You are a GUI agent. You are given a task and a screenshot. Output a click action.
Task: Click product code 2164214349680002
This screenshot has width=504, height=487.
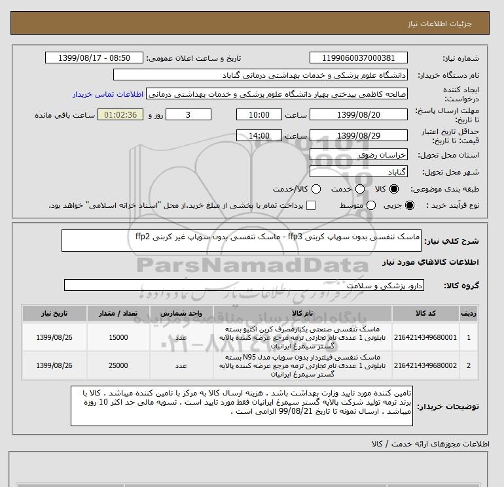(425, 365)
